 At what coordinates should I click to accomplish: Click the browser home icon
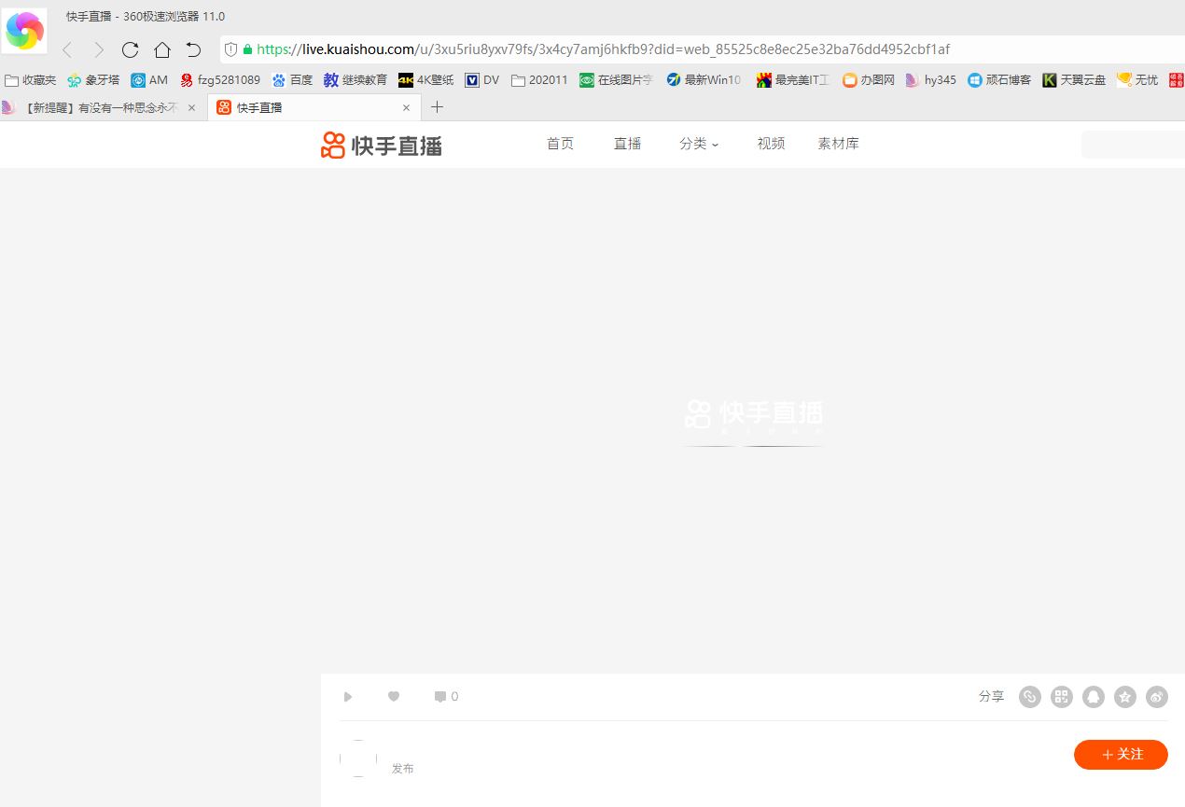(161, 49)
